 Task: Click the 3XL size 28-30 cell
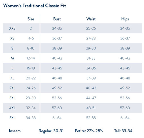pos(31,98)
